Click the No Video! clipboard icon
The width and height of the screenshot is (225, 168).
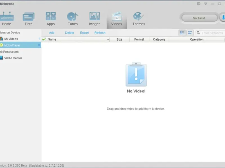point(136,74)
